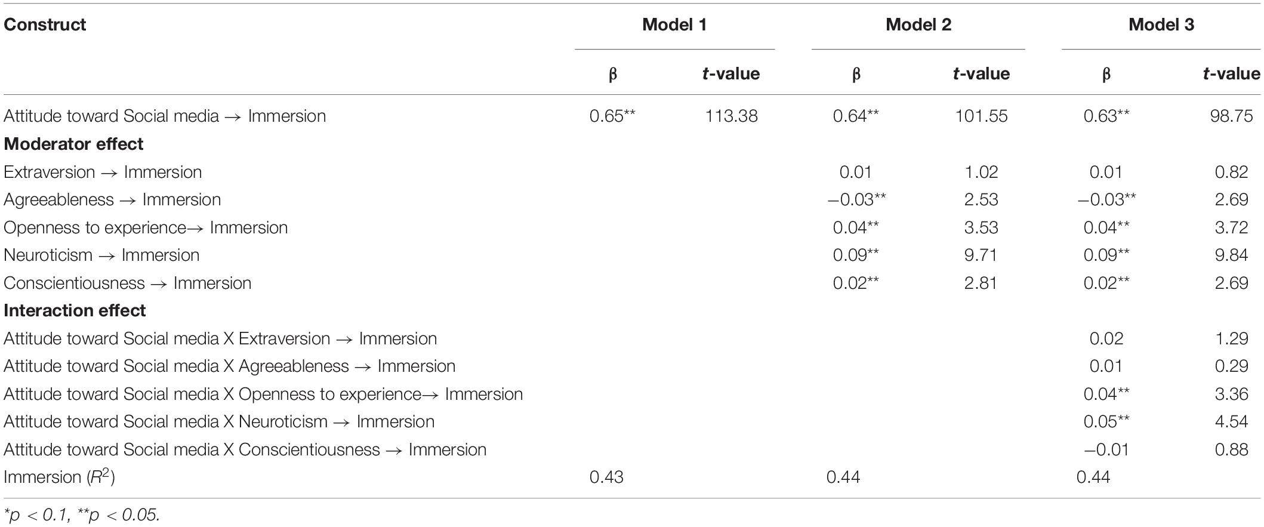Image resolution: width=1264 pixels, height=527 pixels.
Task: Select the Extraversion → Immersion row label
Action: (103, 172)
